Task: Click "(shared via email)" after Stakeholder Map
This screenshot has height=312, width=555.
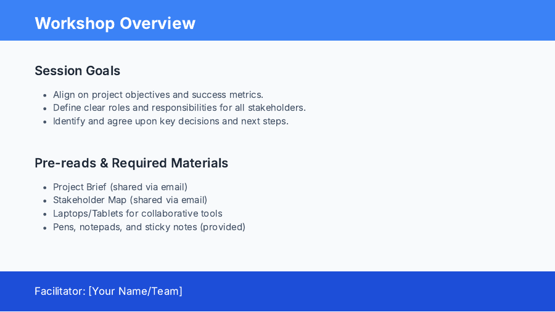Action: (x=168, y=200)
